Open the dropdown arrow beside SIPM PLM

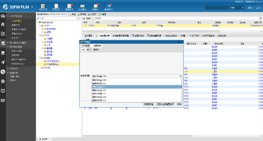pos(32,7)
